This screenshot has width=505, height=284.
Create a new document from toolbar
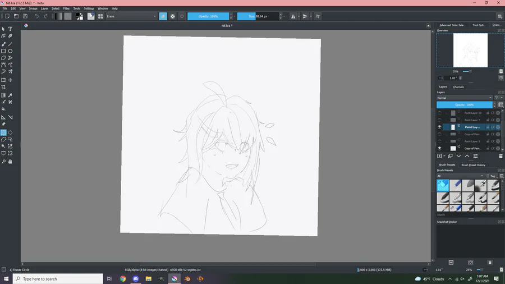click(7, 16)
